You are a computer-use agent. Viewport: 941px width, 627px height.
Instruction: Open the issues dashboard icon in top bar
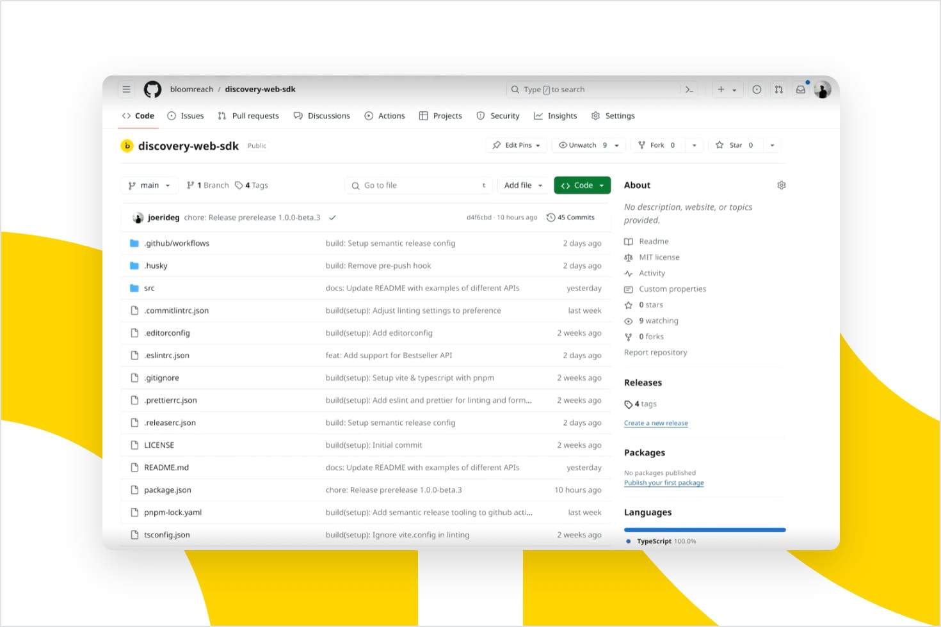(757, 89)
